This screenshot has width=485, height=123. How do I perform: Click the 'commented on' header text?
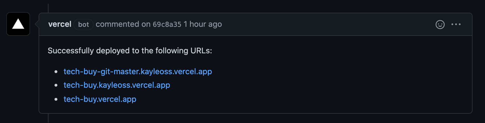click(123, 24)
